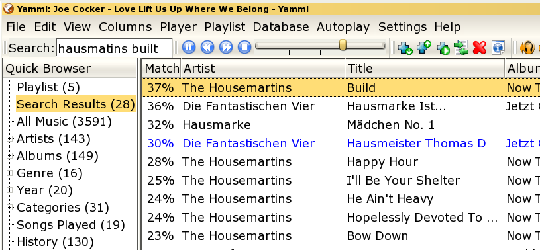Pause the current song

(x=189, y=47)
